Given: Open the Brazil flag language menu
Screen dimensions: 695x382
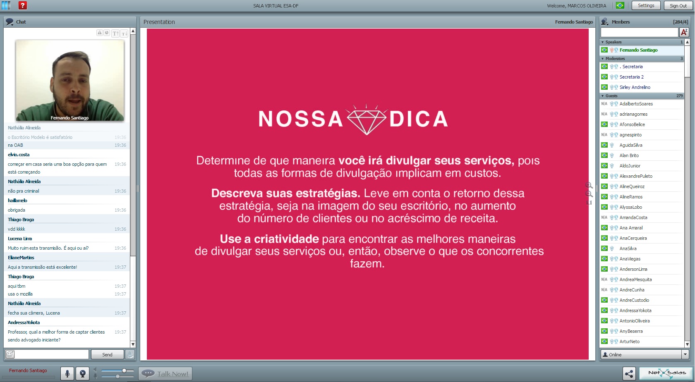Looking at the screenshot, I should point(620,5).
